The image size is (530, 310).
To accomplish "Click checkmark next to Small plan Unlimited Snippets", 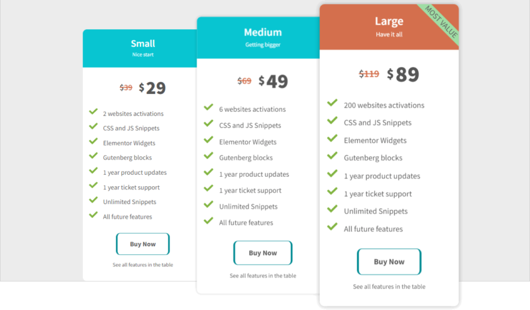I will pyautogui.click(x=93, y=200).
